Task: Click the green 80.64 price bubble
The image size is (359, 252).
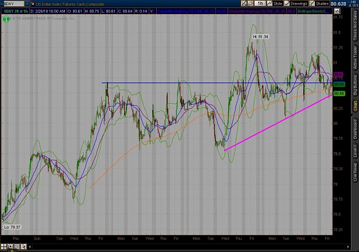Action: pos(339,84)
